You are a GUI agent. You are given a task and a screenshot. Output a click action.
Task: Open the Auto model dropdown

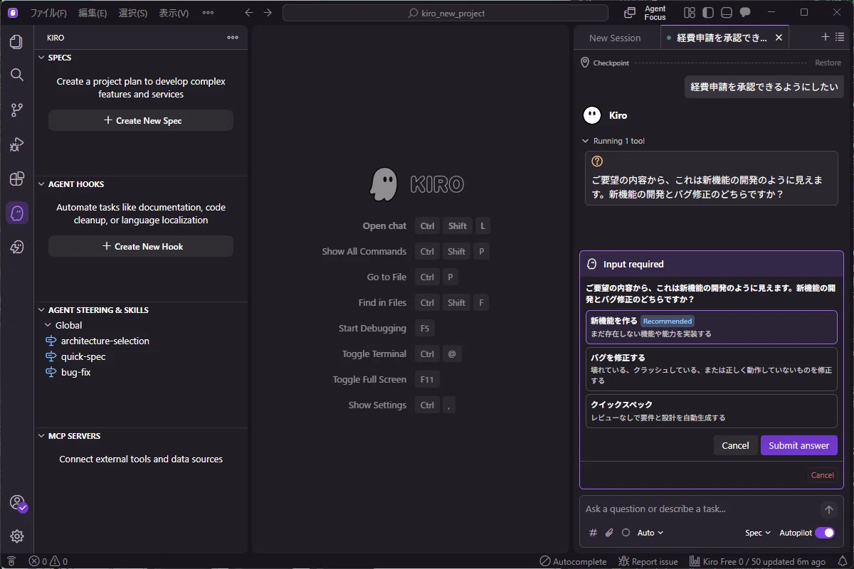pos(650,533)
